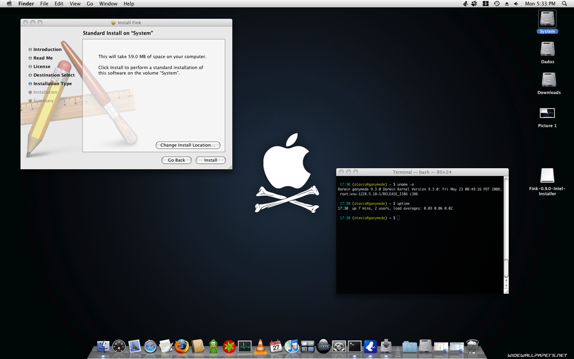Open Mail stamp icon in Dock
The image size is (574, 359).
click(135, 347)
